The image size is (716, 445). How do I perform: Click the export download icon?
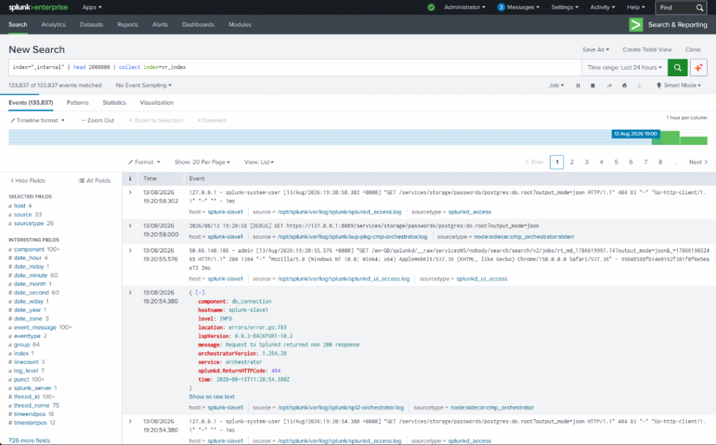(639, 85)
